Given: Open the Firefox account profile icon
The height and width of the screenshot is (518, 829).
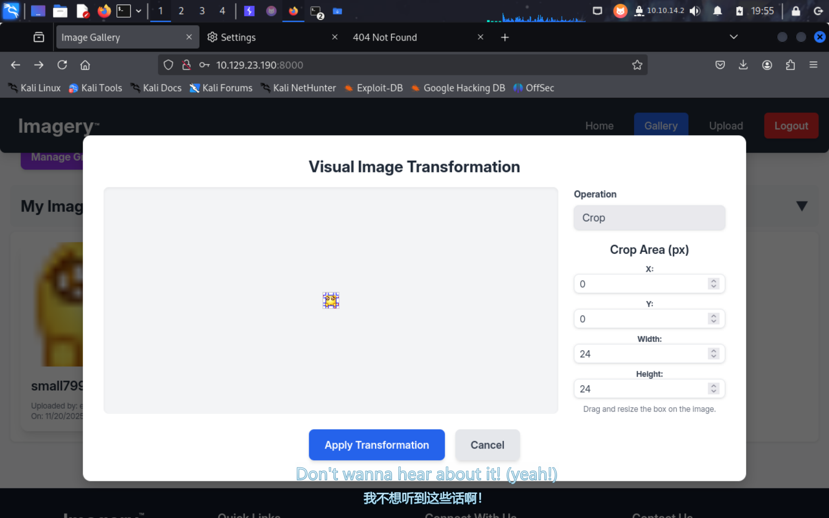Looking at the screenshot, I should (x=767, y=65).
